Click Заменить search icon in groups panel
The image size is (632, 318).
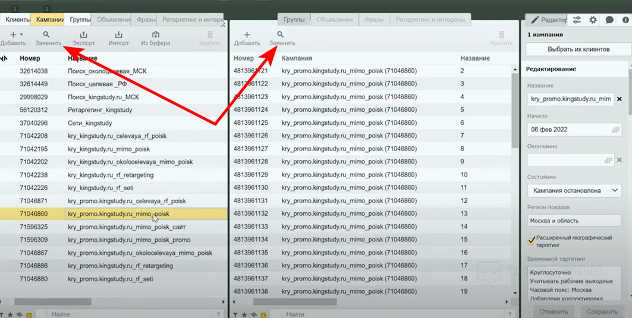click(281, 35)
